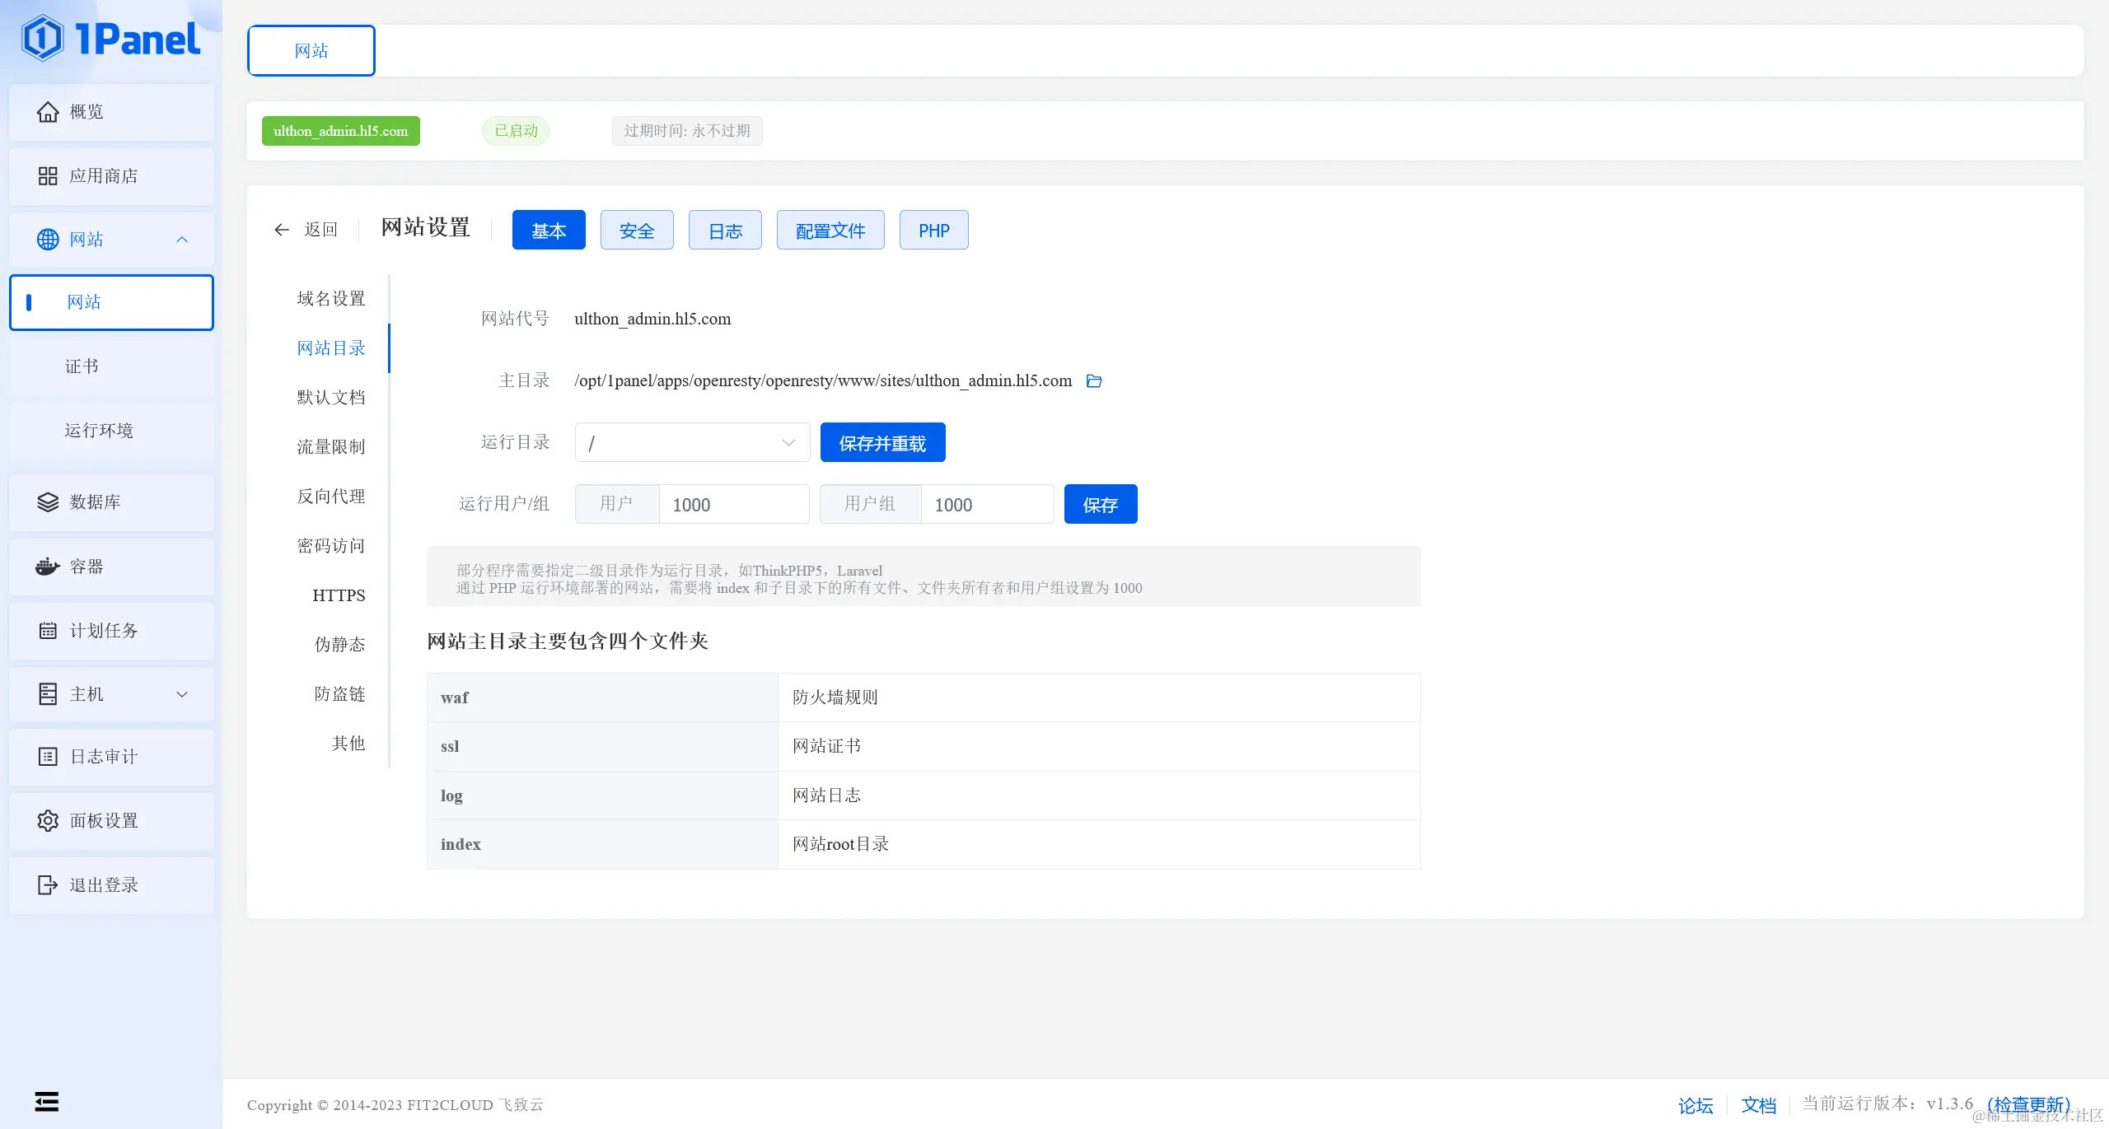2109x1129 pixels.
Task: Click the 用户 input field showing 1000
Action: point(733,505)
